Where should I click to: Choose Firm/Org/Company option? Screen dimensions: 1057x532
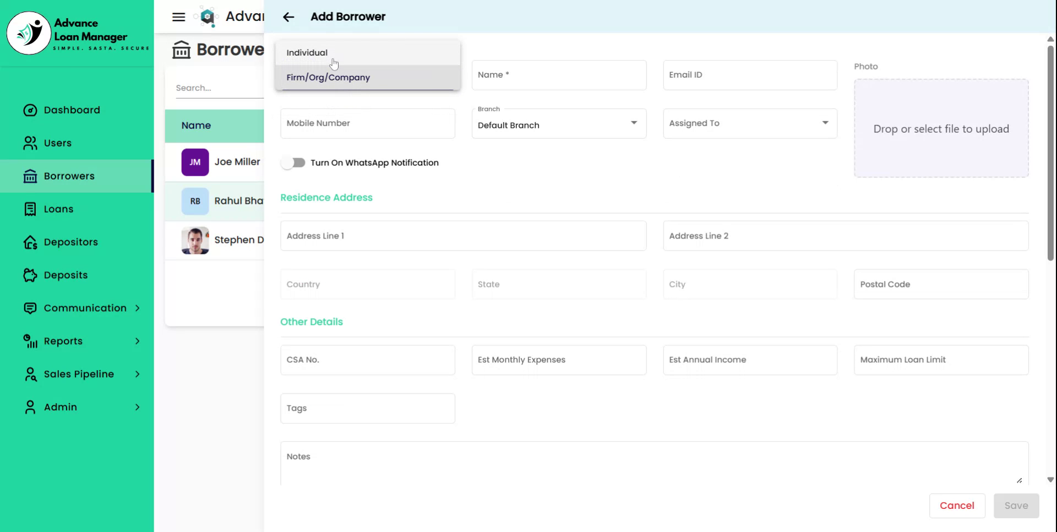click(x=328, y=77)
